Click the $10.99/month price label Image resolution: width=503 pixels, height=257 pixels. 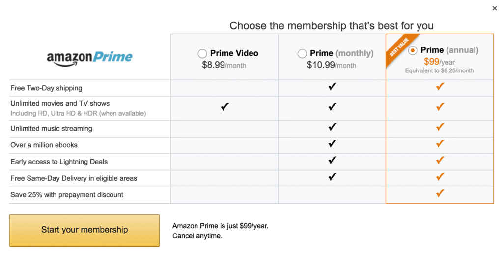point(332,65)
